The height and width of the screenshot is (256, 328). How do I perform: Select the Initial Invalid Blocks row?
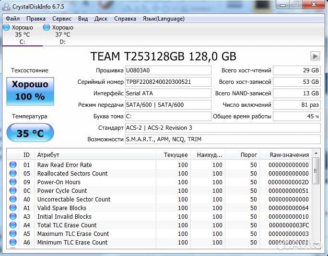tap(159, 216)
